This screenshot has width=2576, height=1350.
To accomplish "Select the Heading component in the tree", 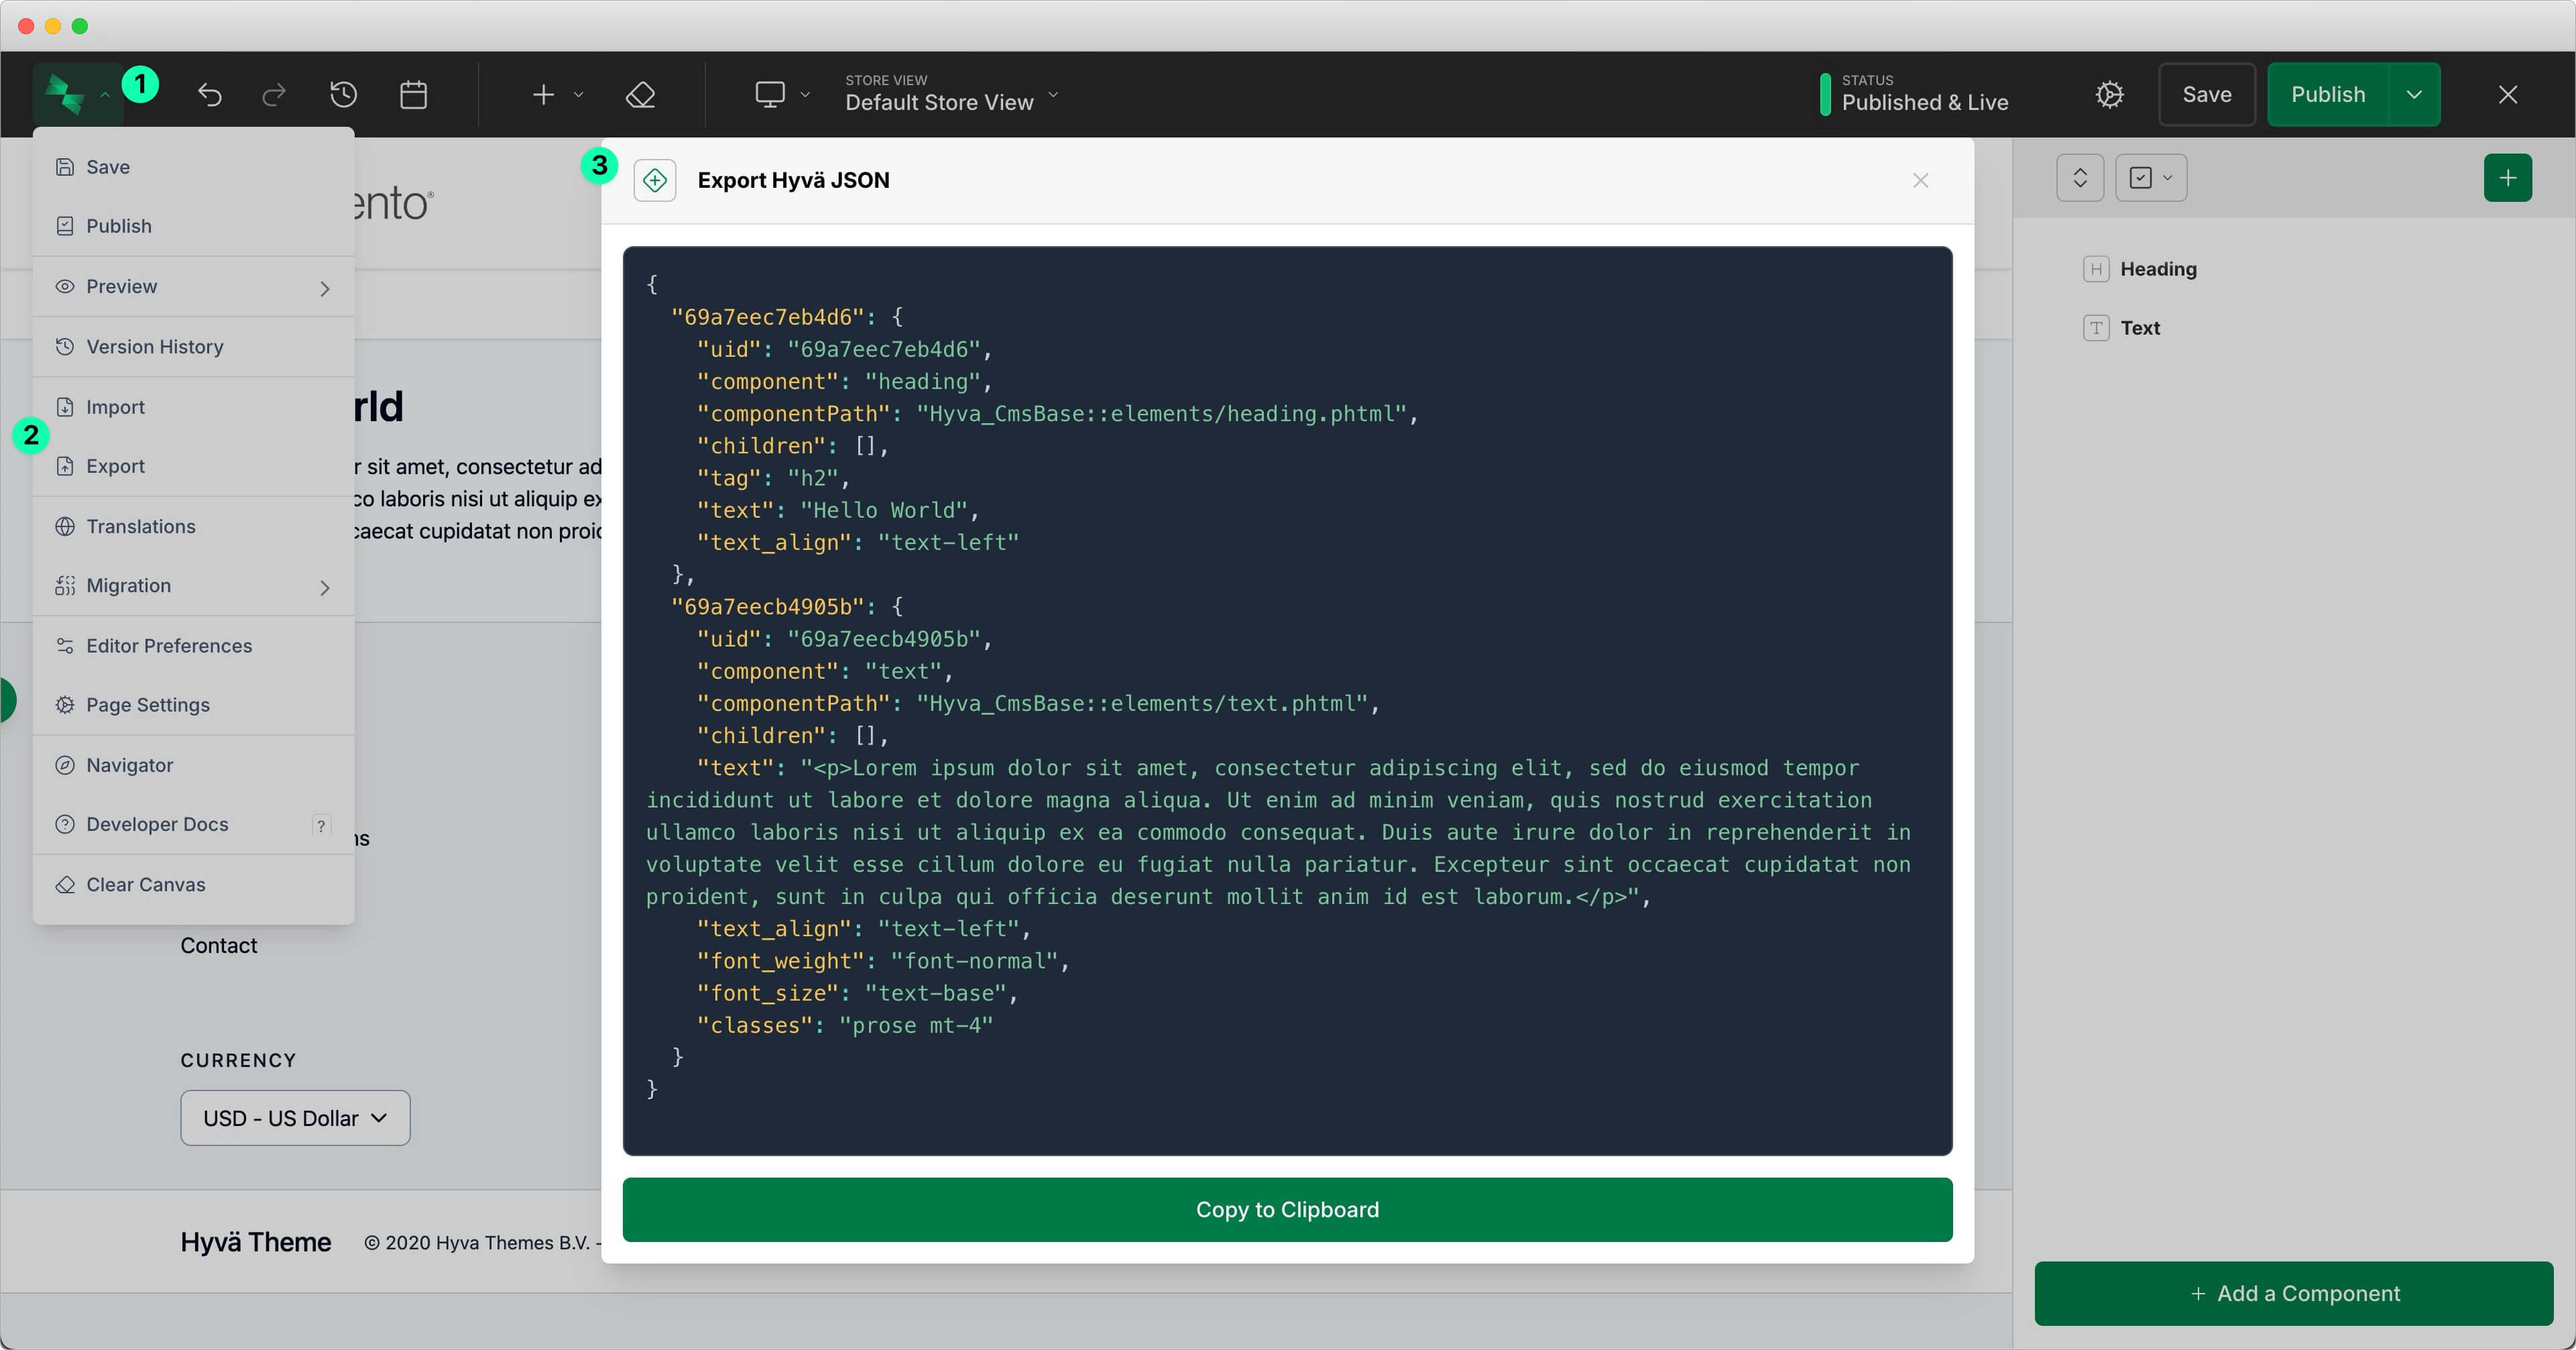I will pos(2139,269).
